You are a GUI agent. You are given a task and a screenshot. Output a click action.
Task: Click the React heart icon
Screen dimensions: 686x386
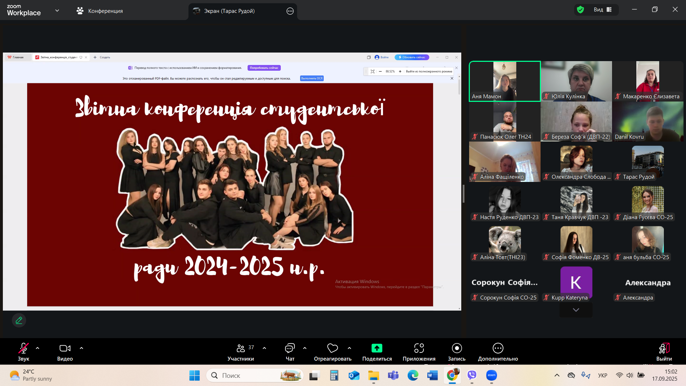[332, 348]
